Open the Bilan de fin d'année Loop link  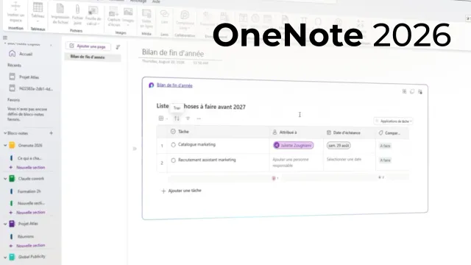(x=174, y=85)
